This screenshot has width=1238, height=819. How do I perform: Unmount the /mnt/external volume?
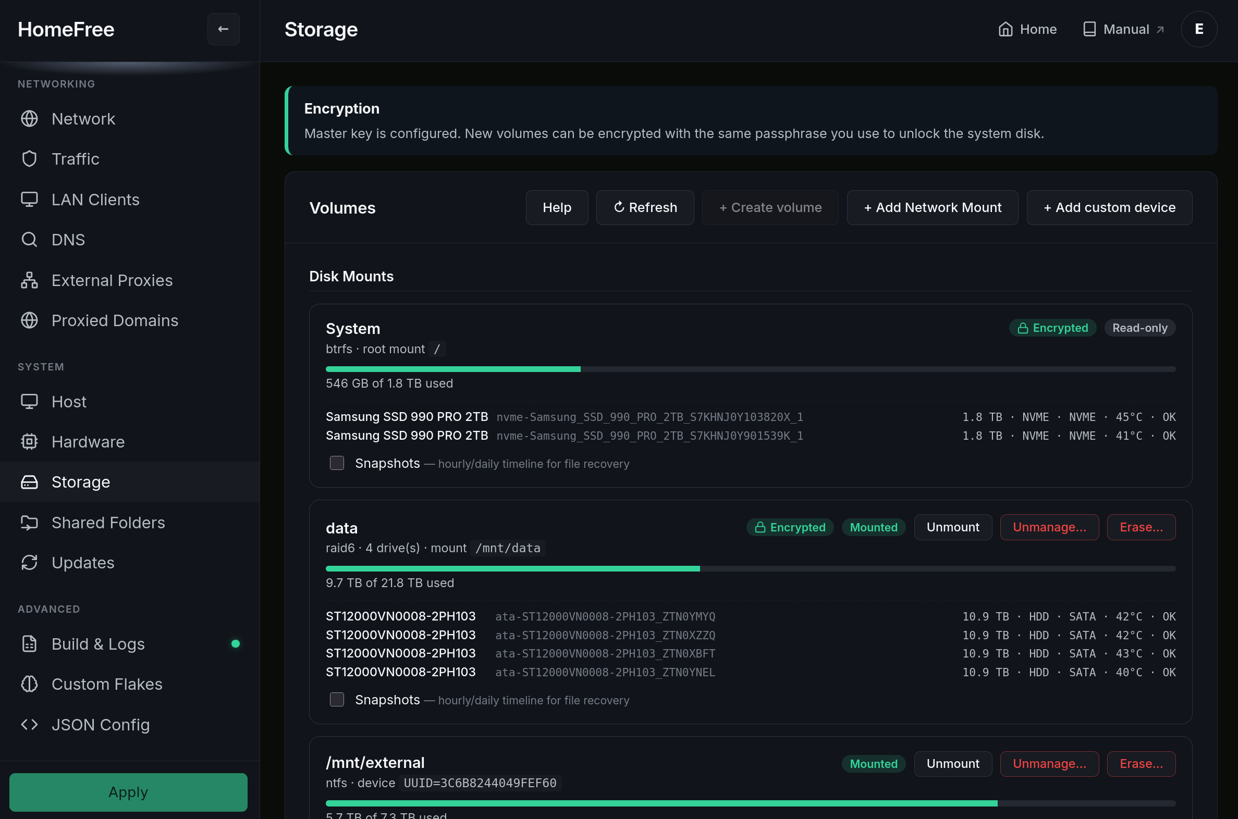[x=953, y=764]
